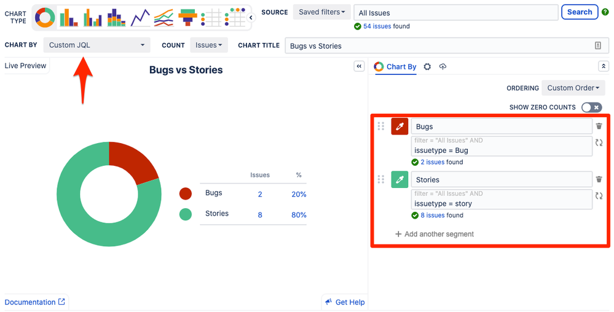Collapse the preview with double chevron button
This screenshot has height=312, width=614.
click(359, 66)
